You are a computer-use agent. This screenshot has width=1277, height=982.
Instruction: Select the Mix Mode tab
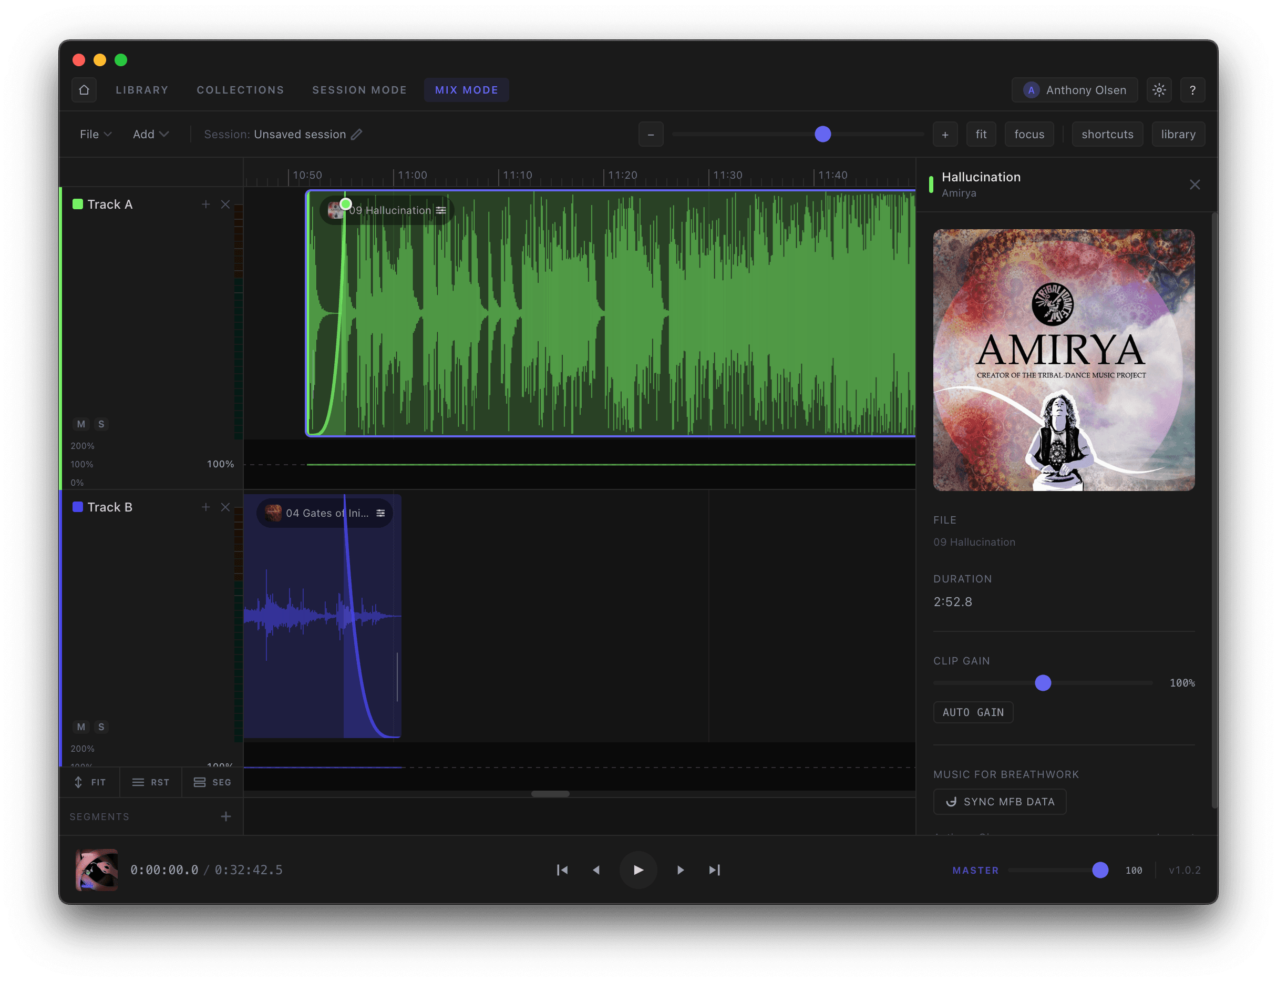[466, 90]
